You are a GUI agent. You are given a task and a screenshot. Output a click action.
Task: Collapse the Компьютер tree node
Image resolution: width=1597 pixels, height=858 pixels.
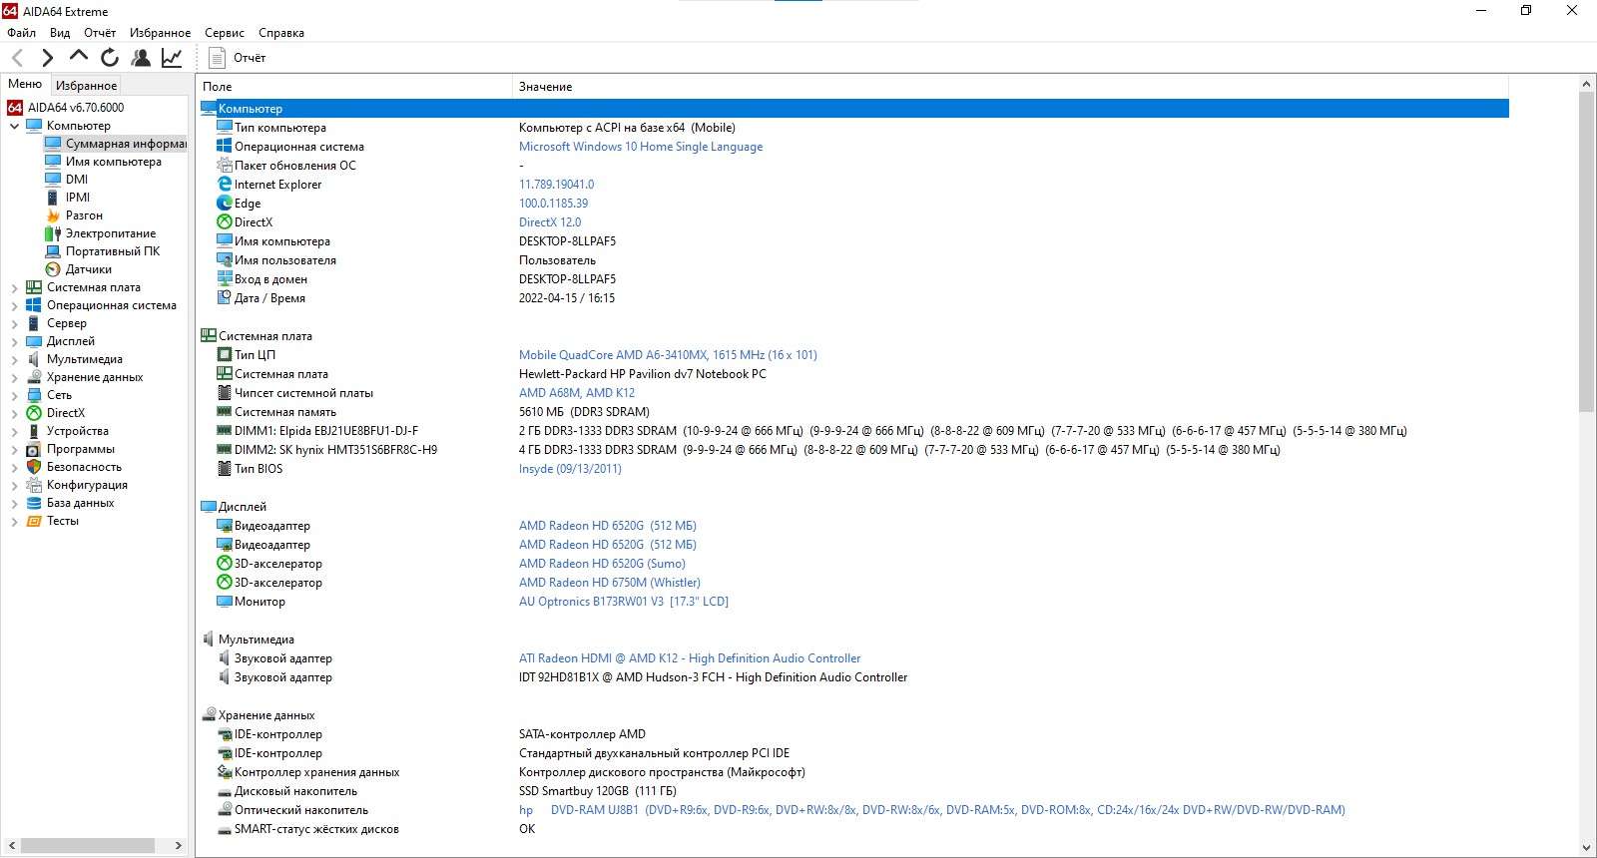click(14, 126)
